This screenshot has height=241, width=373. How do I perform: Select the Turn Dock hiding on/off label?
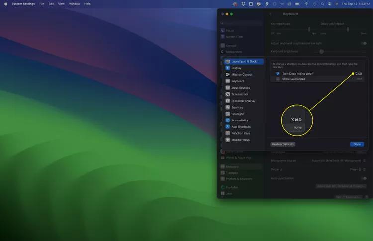point(298,74)
